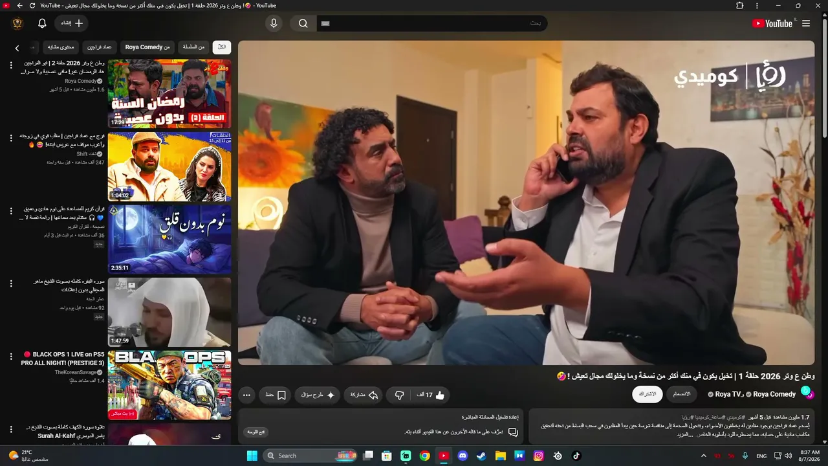Select the من السلسلة filter chip
The width and height of the screenshot is (828, 466).
pyautogui.click(x=193, y=47)
